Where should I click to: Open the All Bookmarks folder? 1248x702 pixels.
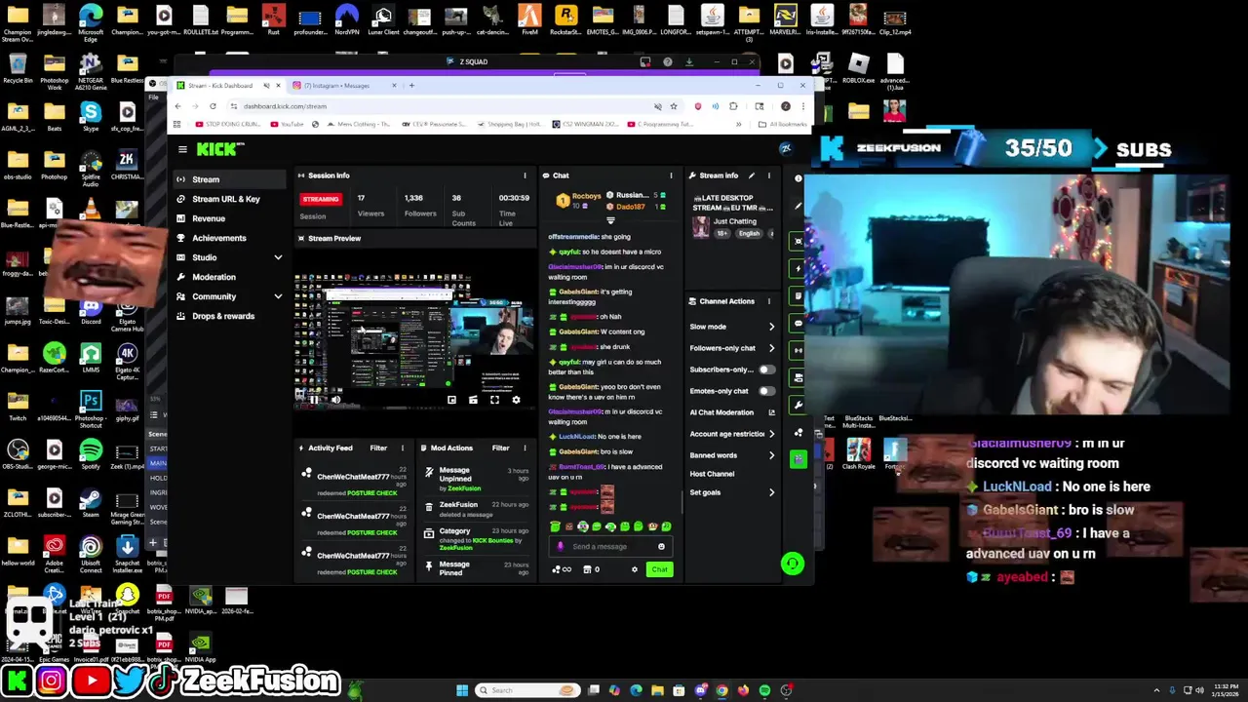782,124
